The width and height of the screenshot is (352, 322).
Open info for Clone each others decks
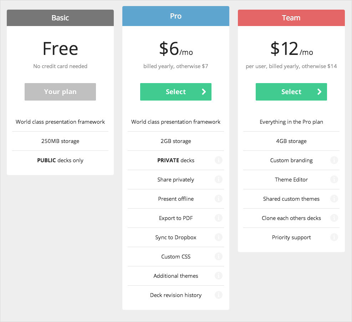tap(334, 218)
